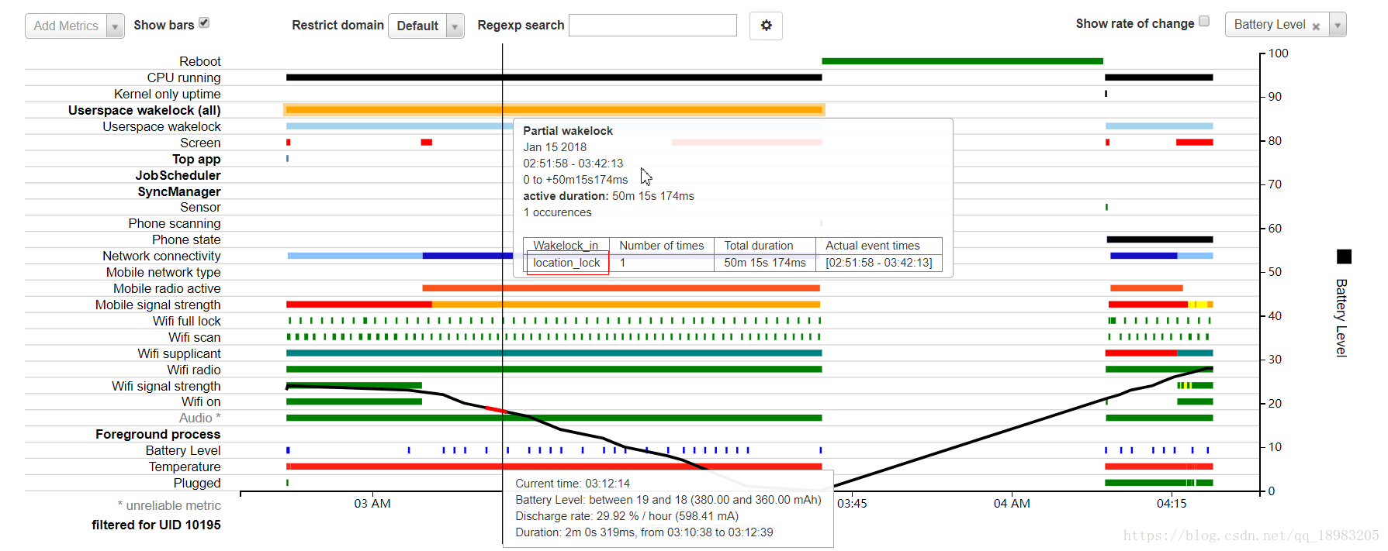Select the Wifi scan row label
Screen dimensions: 1388x551
coord(195,337)
